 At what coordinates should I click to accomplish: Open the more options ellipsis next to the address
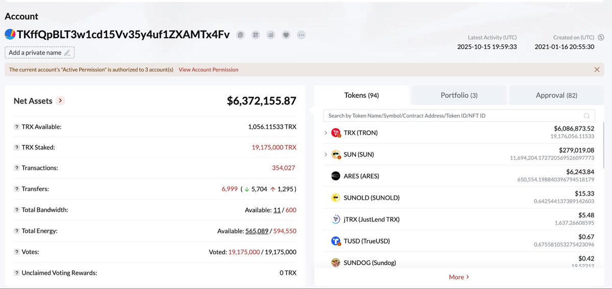click(301, 35)
